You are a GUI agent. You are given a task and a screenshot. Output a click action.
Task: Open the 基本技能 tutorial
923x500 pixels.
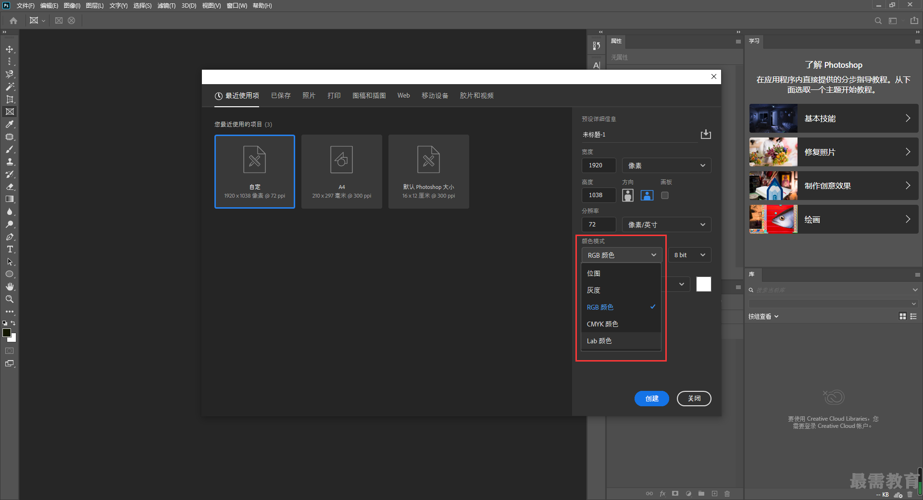(x=834, y=118)
